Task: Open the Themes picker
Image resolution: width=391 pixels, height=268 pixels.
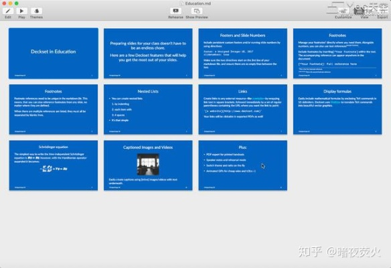Action: coord(36,11)
